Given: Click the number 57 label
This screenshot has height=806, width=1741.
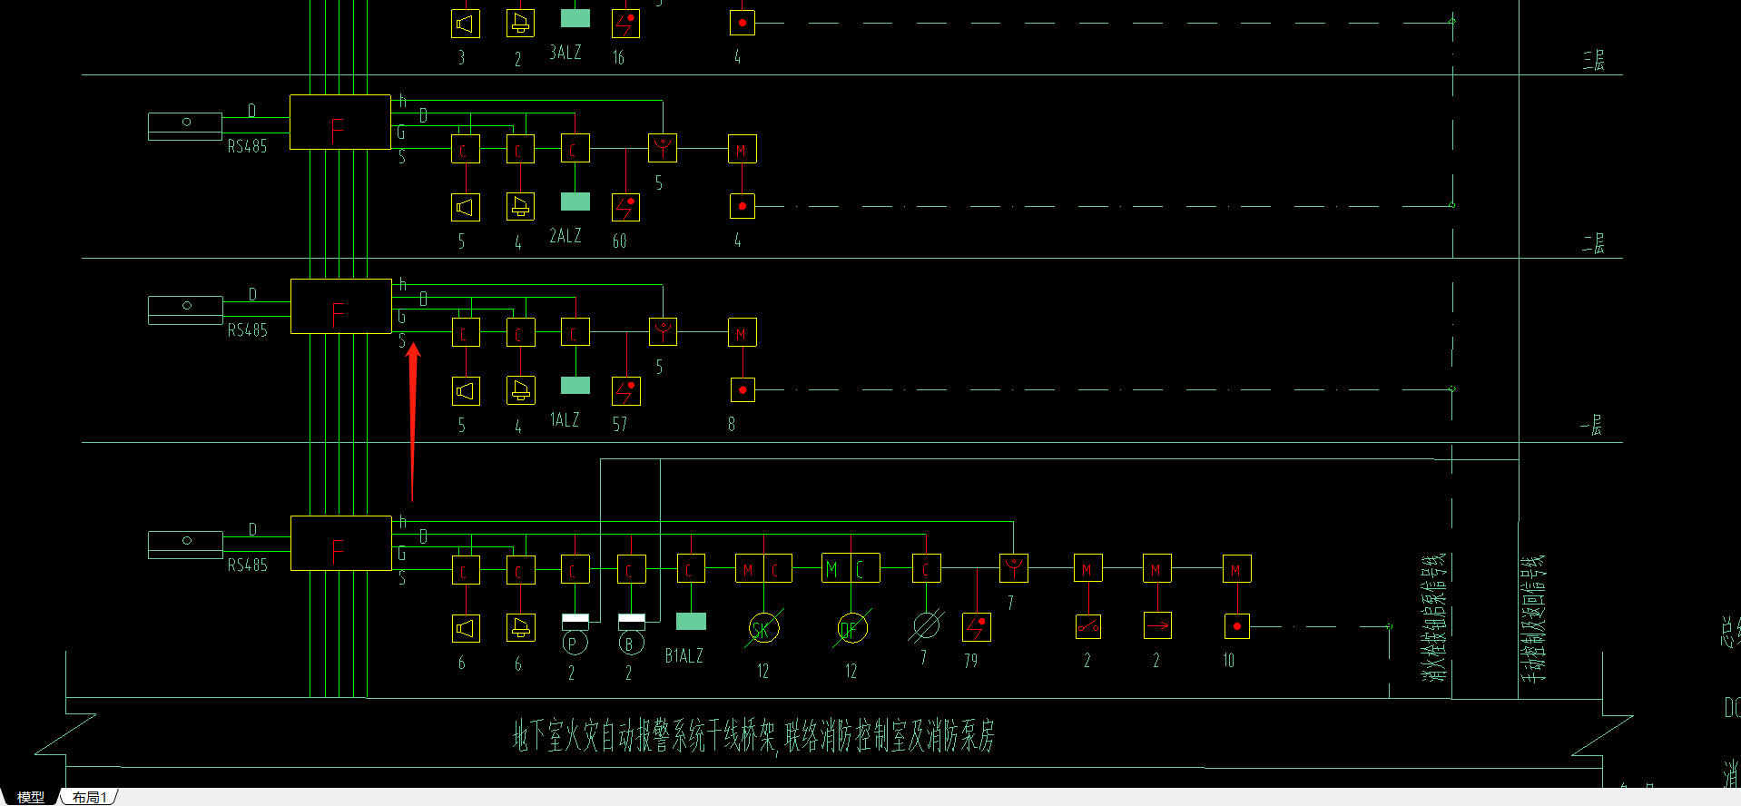Looking at the screenshot, I should point(619,424).
